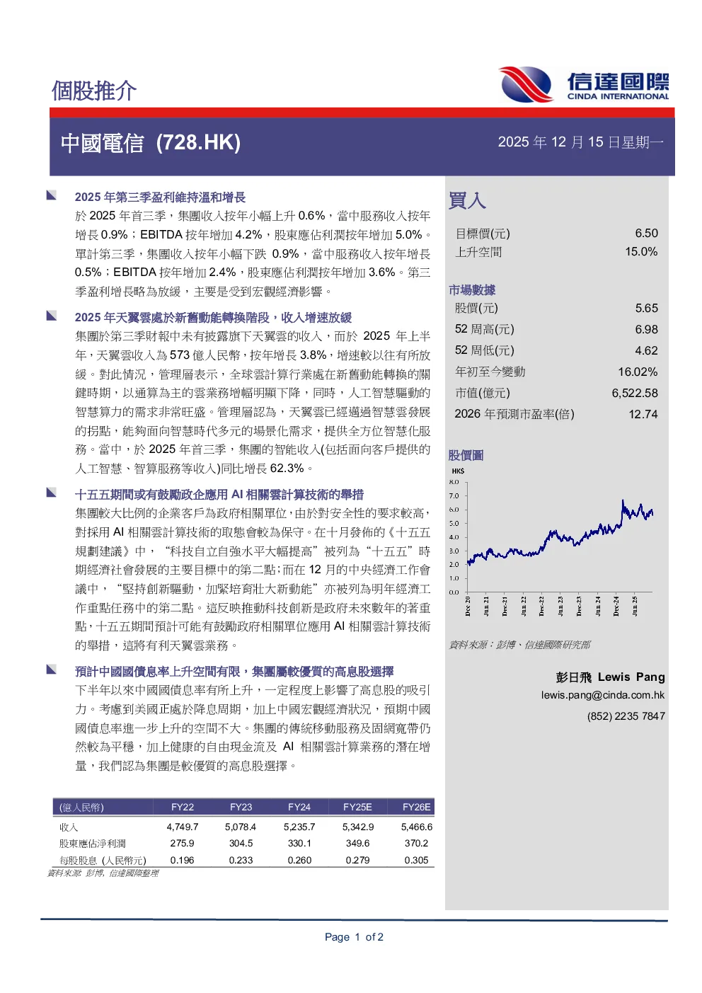Select the title 中國電信 (728.HK)

151,143
